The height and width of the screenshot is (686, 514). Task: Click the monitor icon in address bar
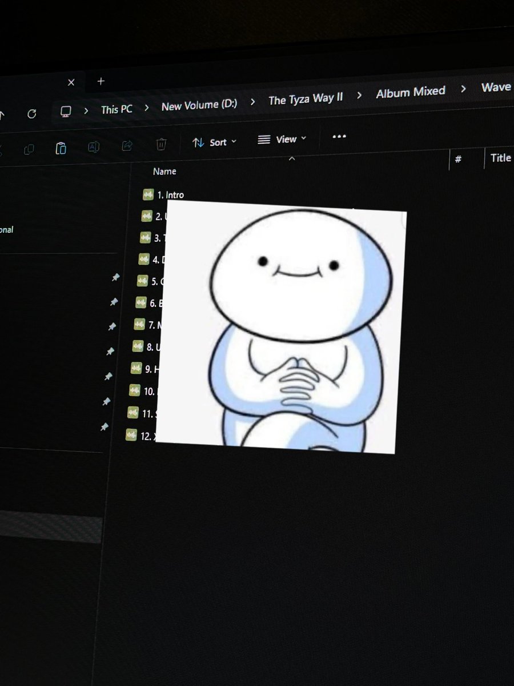(x=66, y=111)
